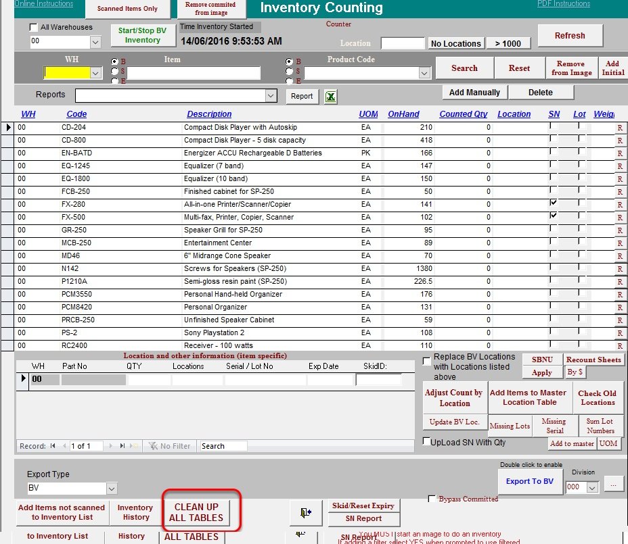Click the R button for CD-204 row
Image resolution: width=628 pixels, height=544 pixels.
(619, 128)
